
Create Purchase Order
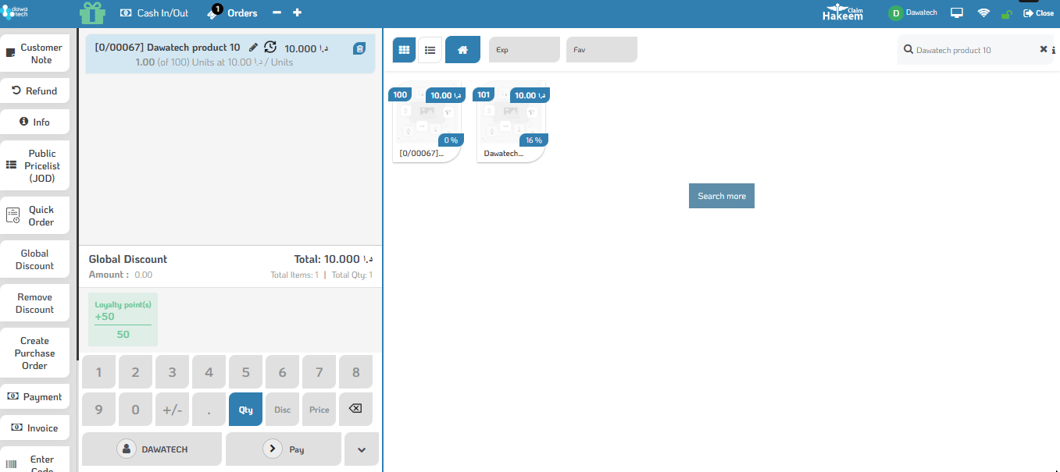click(x=34, y=353)
